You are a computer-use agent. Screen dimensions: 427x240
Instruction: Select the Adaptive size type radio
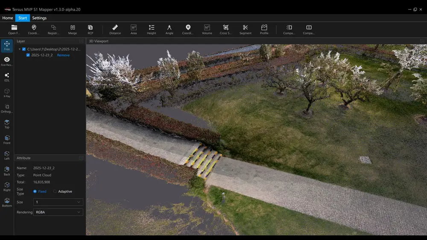[x=55, y=191]
